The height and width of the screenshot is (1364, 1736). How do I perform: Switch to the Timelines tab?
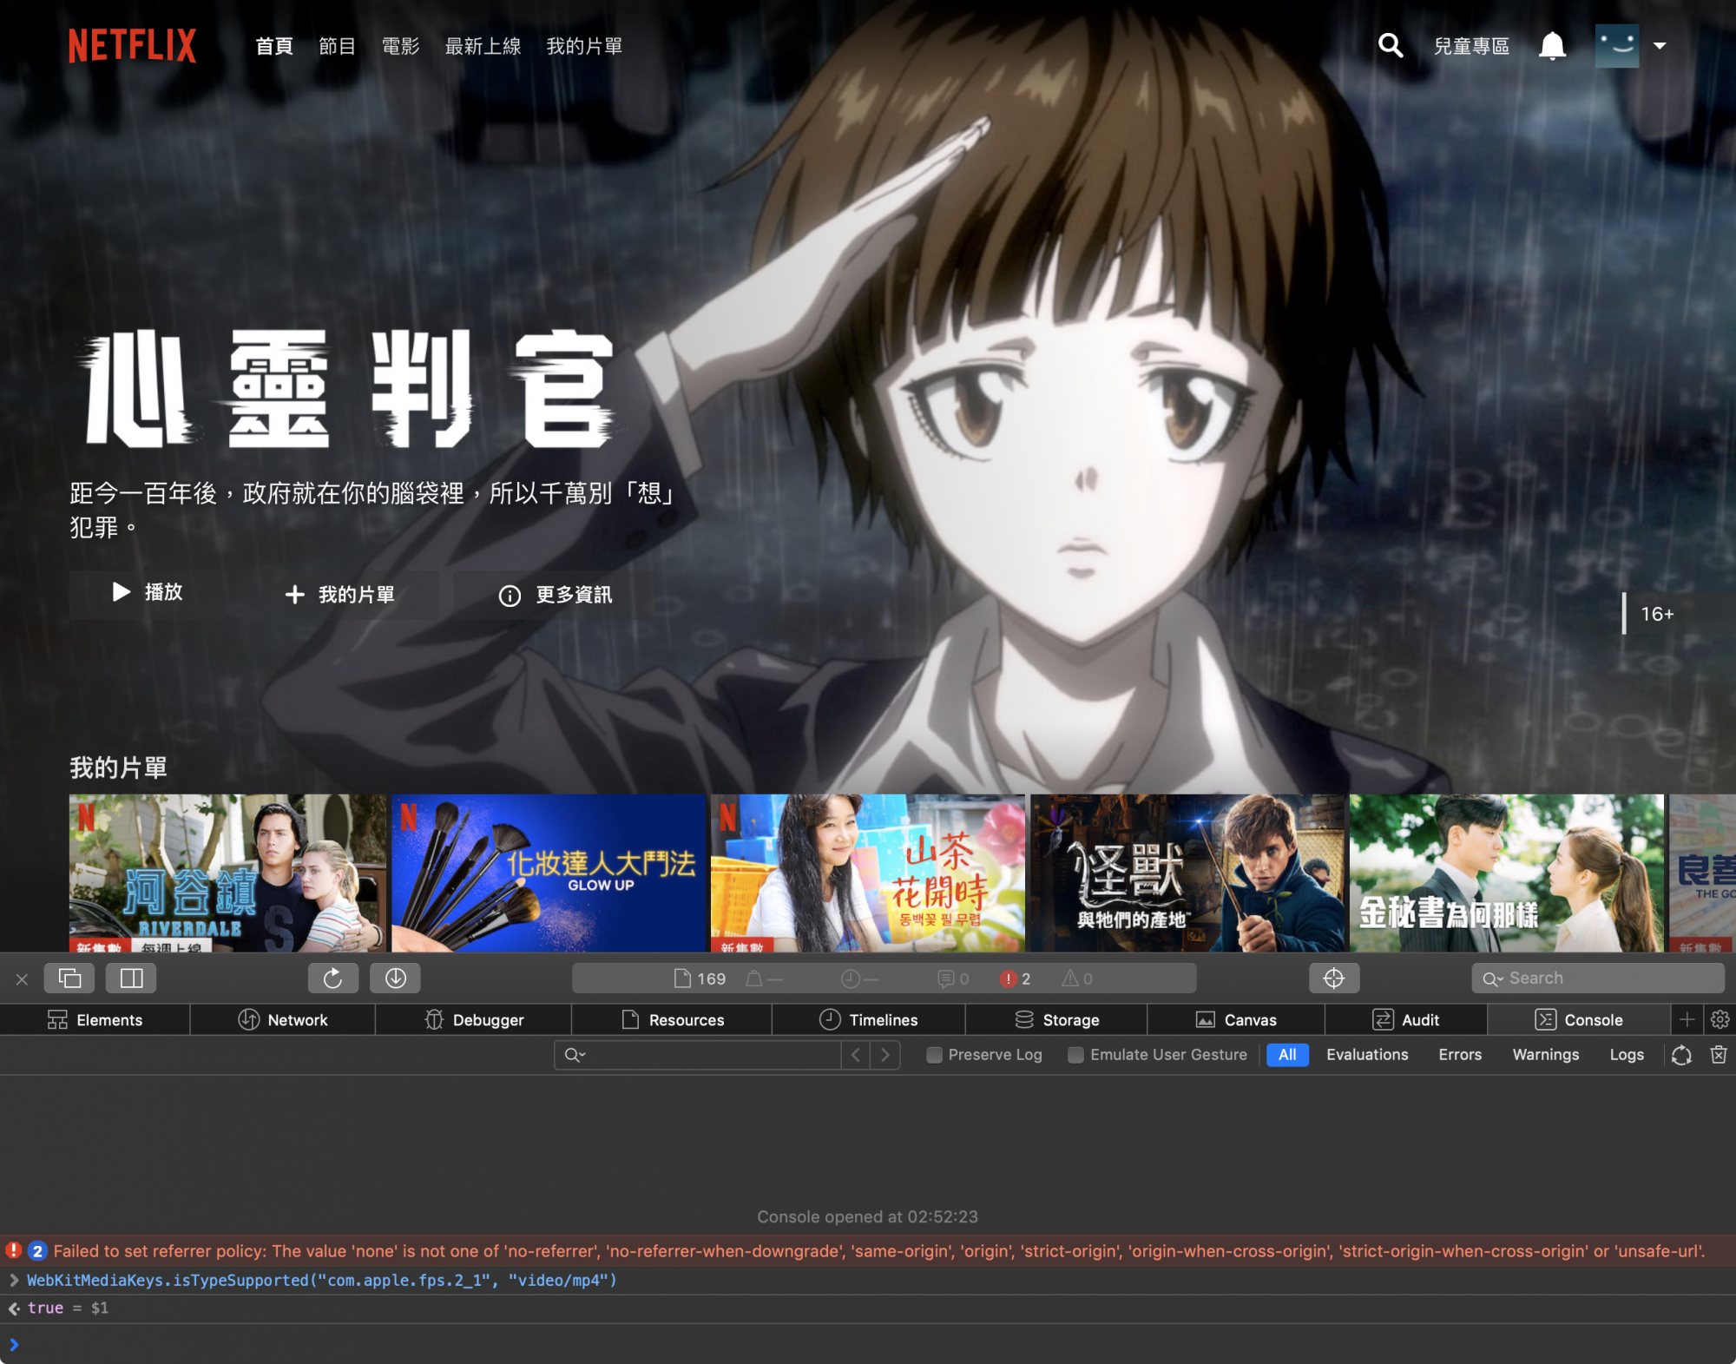coord(869,1020)
